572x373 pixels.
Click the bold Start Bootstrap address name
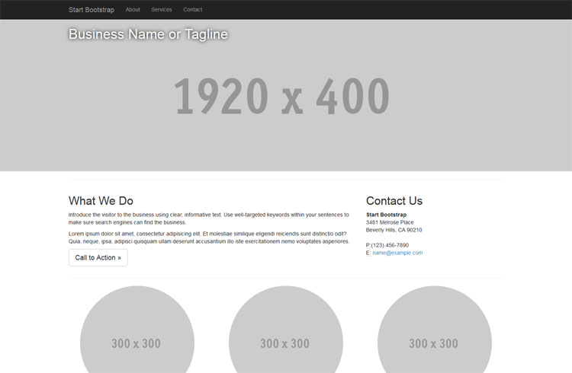tap(386, 215)
